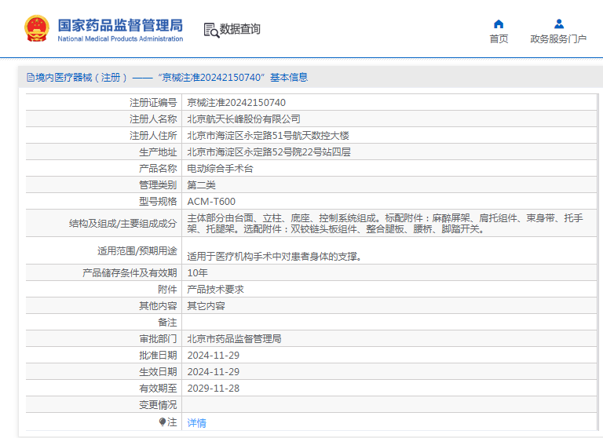Click the 管理类别 row label

coord(158,185)
